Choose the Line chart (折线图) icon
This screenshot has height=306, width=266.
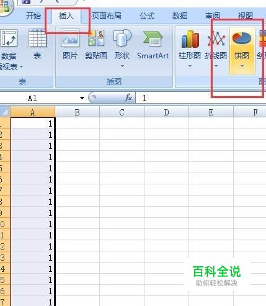(216, 39)
